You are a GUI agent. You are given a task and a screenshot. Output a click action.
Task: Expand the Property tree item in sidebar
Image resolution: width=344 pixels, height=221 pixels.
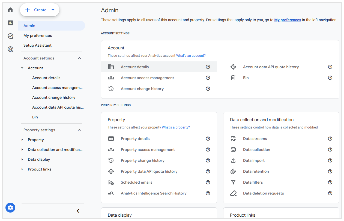coord(22,140)
